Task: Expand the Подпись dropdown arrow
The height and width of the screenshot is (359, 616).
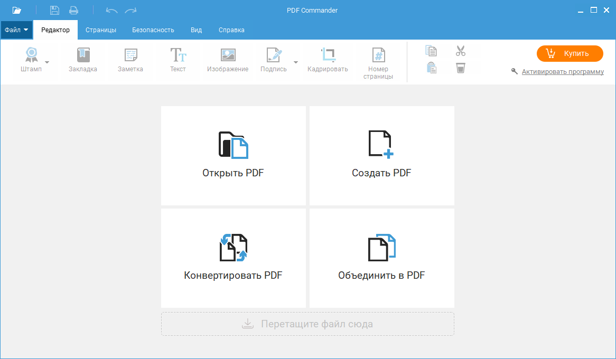Action: [x=296, y=62]
